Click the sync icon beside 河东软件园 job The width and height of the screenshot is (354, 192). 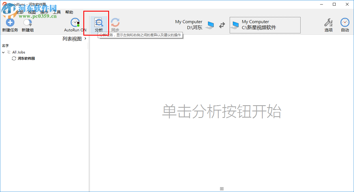[13, 58]
